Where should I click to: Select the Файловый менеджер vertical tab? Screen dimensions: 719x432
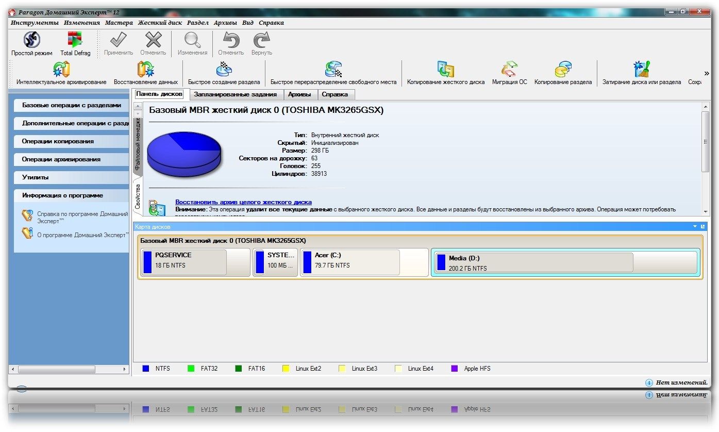point(138,144)
